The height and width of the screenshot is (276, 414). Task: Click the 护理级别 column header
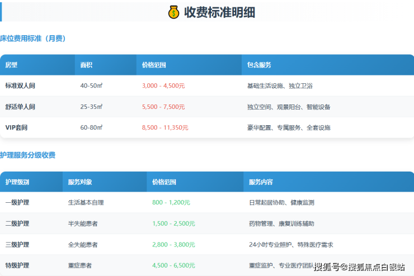click(17, 182)
